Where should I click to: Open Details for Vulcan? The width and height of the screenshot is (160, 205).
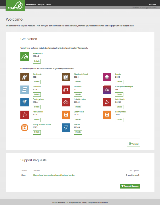(78, 132)
